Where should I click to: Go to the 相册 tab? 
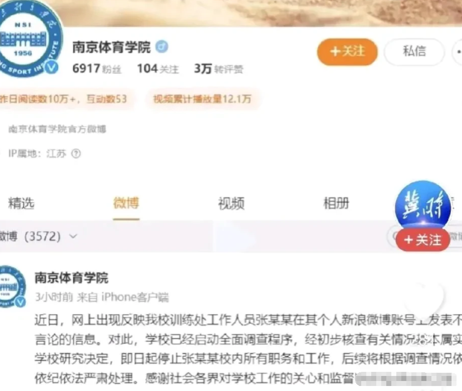[x=336, y=203]
